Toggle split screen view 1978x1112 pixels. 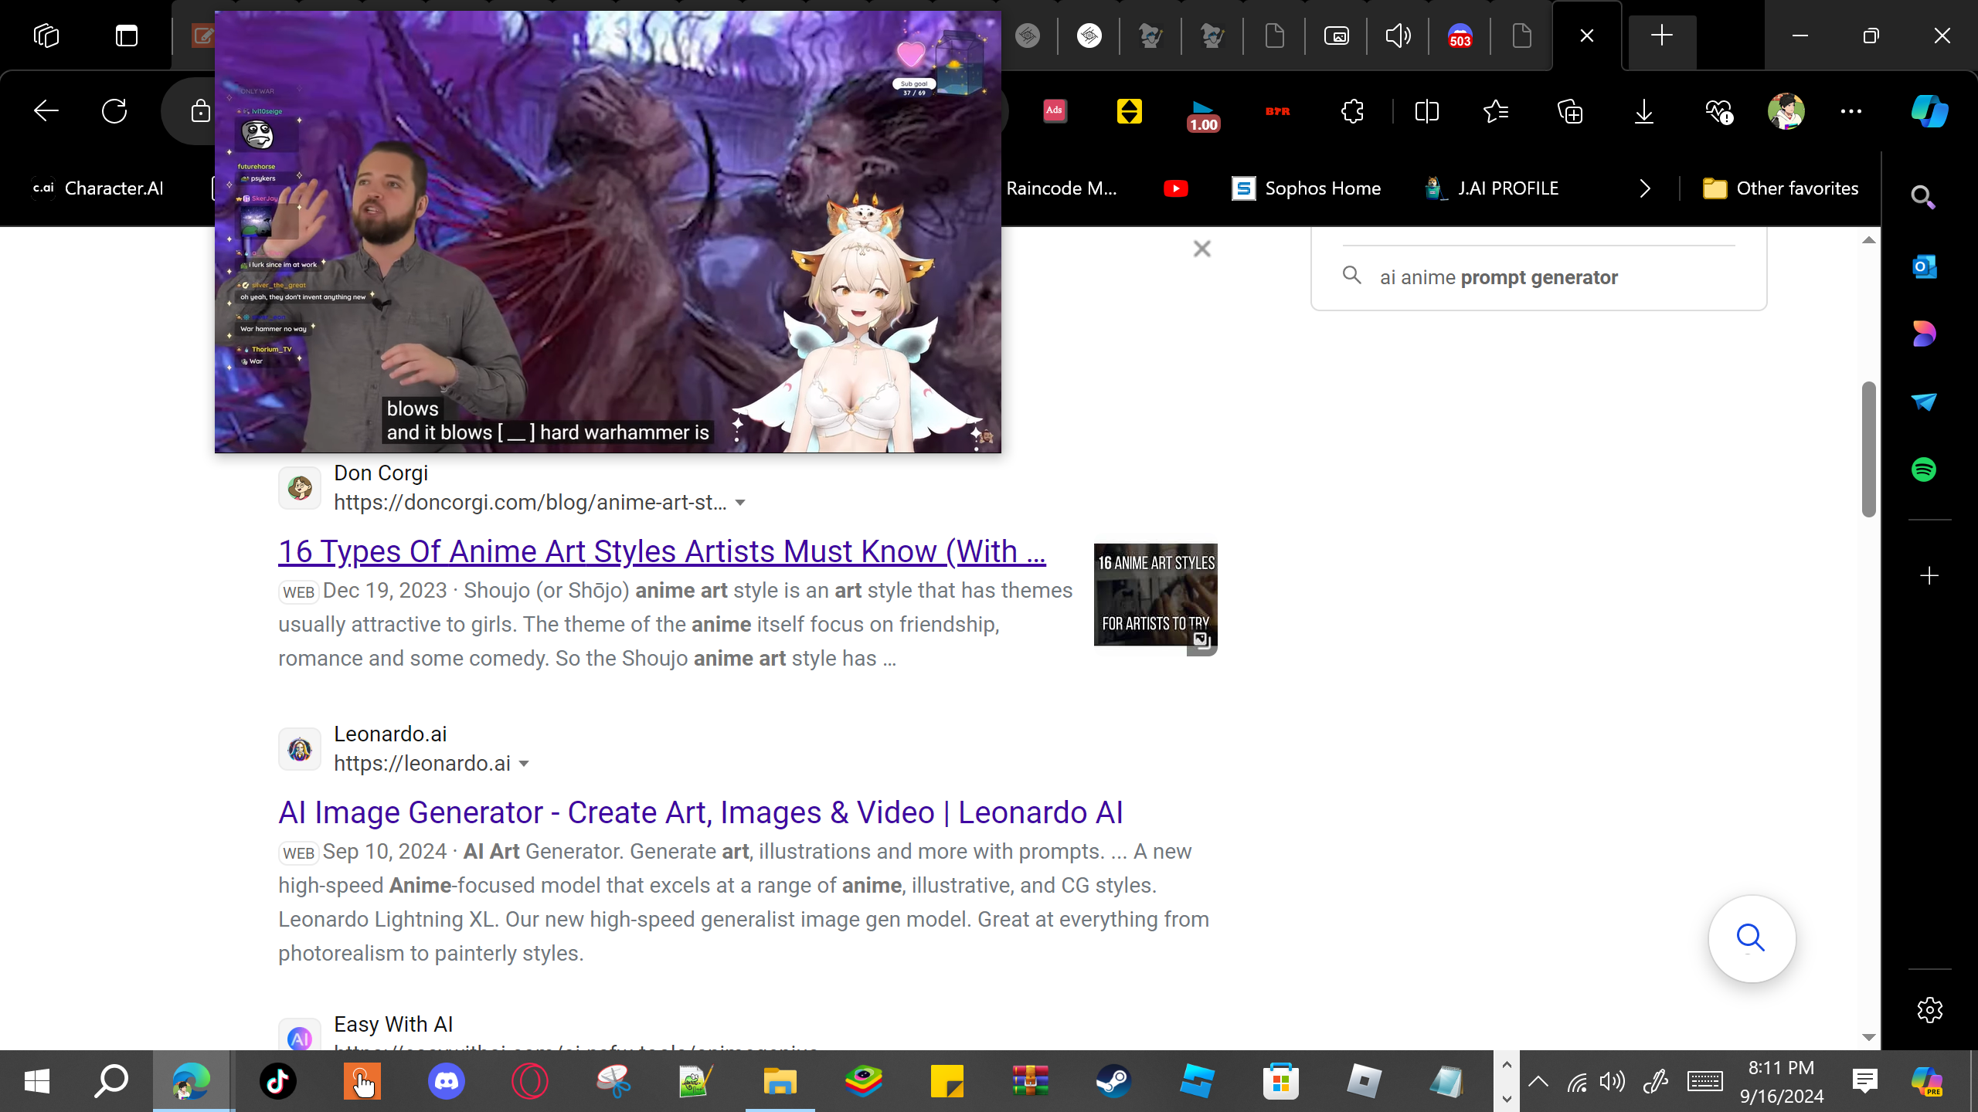pyautogui.click(x=1426, y=111)
